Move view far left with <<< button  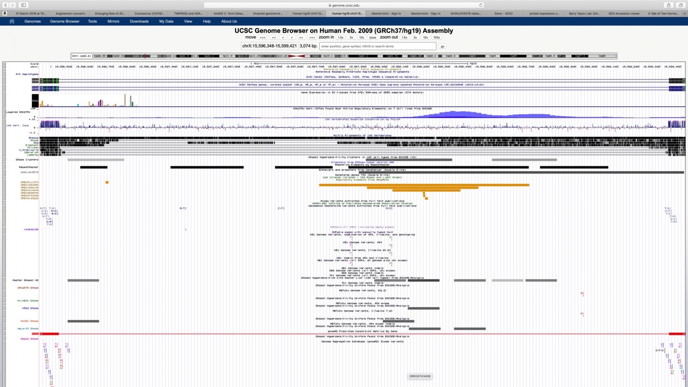[x=263, y=37]
